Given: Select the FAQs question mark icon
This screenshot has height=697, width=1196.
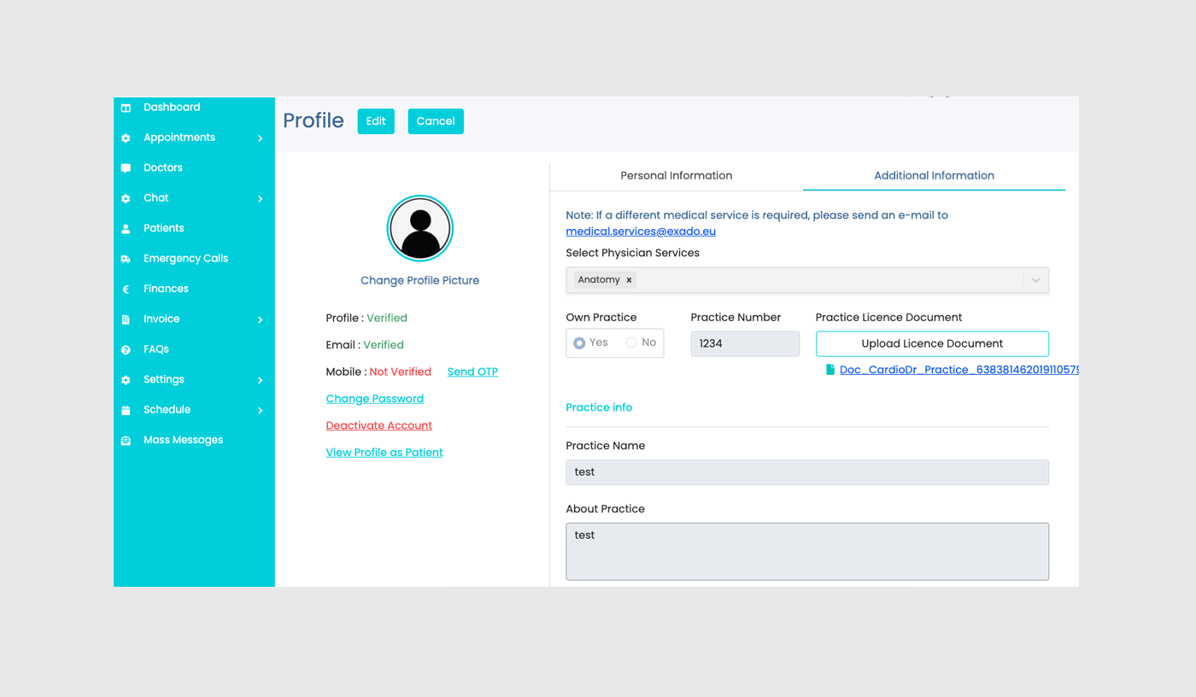Looking at the screenshot, I should [x=126, y=349].
